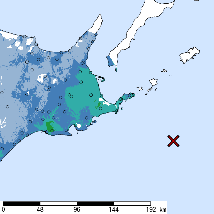Click the "144" scale bar label

[x=114, y=210]
